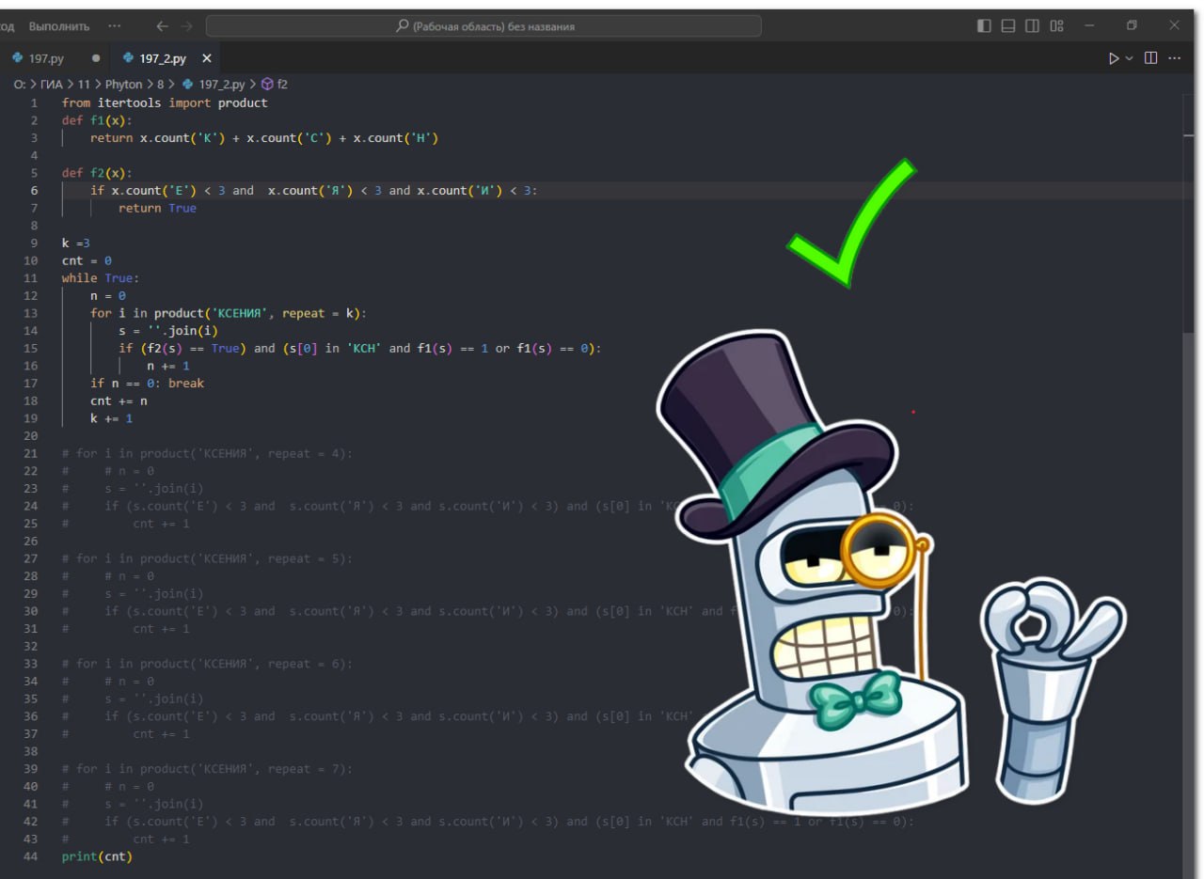Go back with the left arrow

pyautogui.click(x=162, y=26)
